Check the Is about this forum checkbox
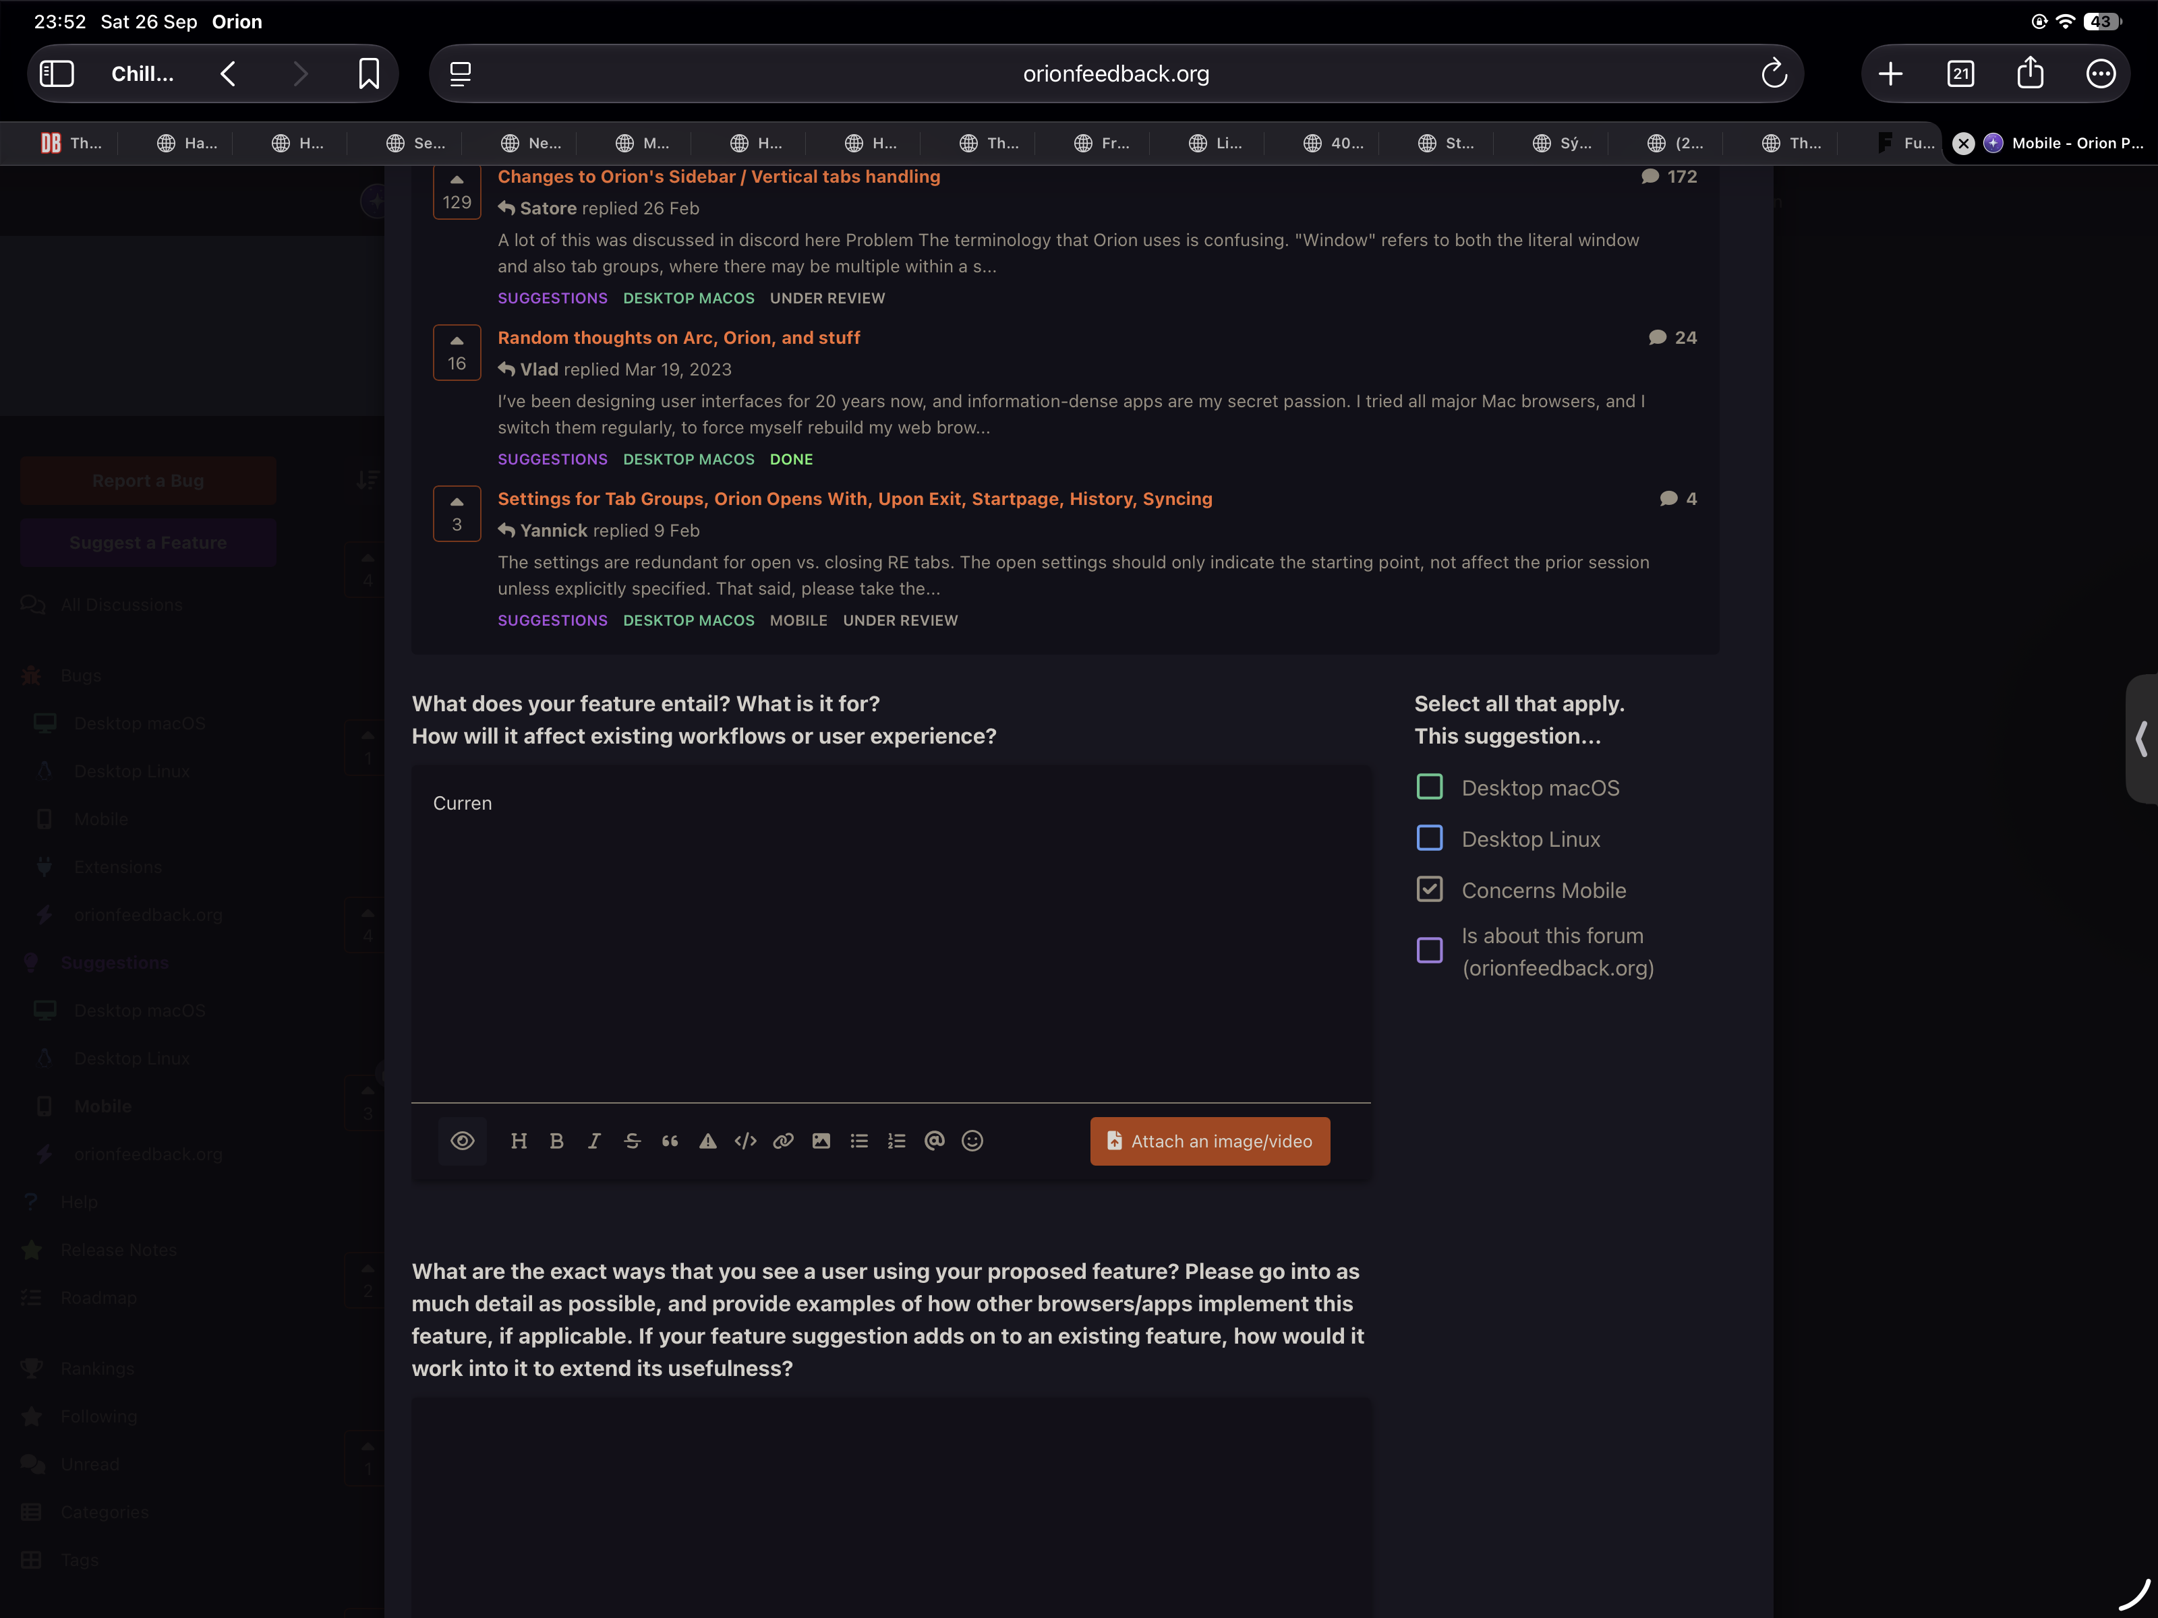This screenshot has height=1618, width=2158. pos(1429,950)
